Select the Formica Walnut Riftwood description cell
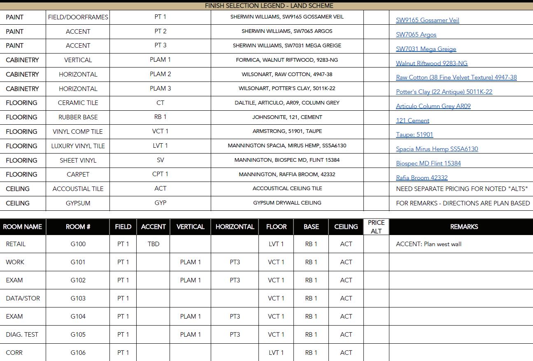This screenshot has width=533, height=361. [287, 60]
